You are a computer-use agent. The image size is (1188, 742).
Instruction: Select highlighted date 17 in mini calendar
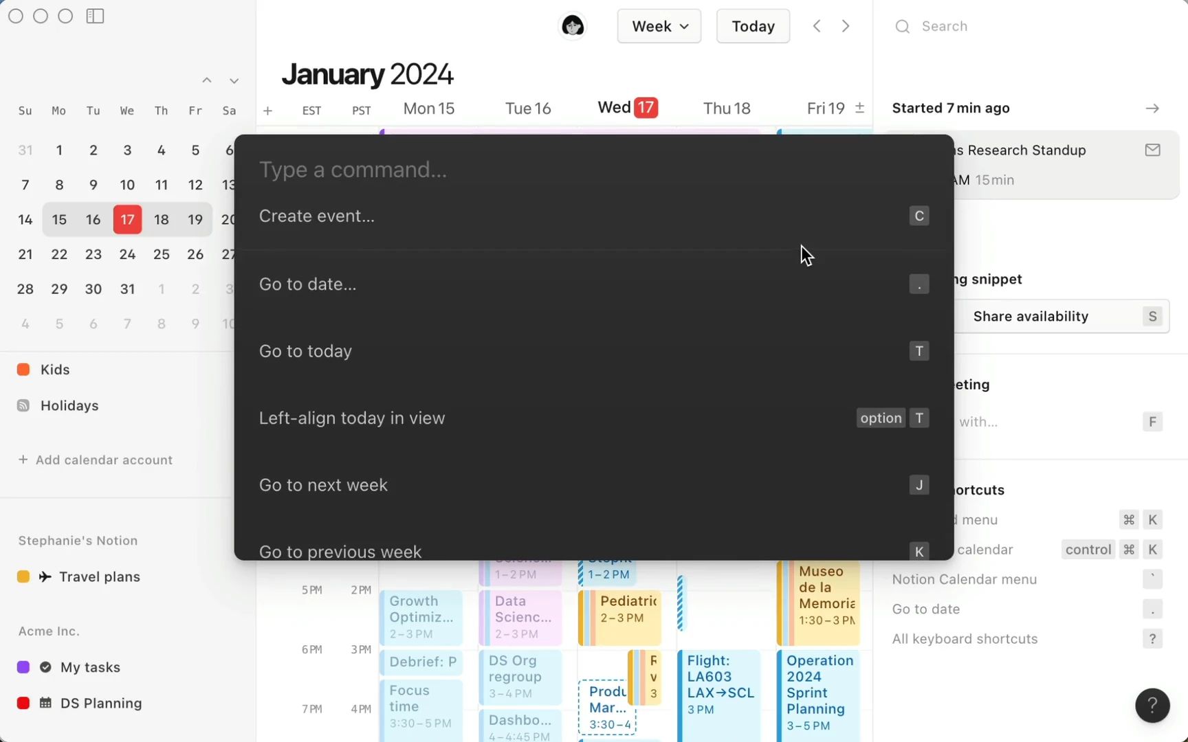[127, 219]
